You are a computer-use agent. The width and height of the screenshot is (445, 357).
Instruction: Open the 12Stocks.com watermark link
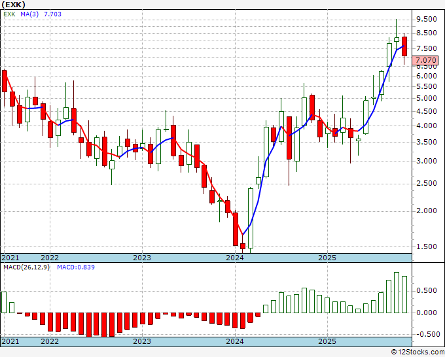click(x=418, y=352)
